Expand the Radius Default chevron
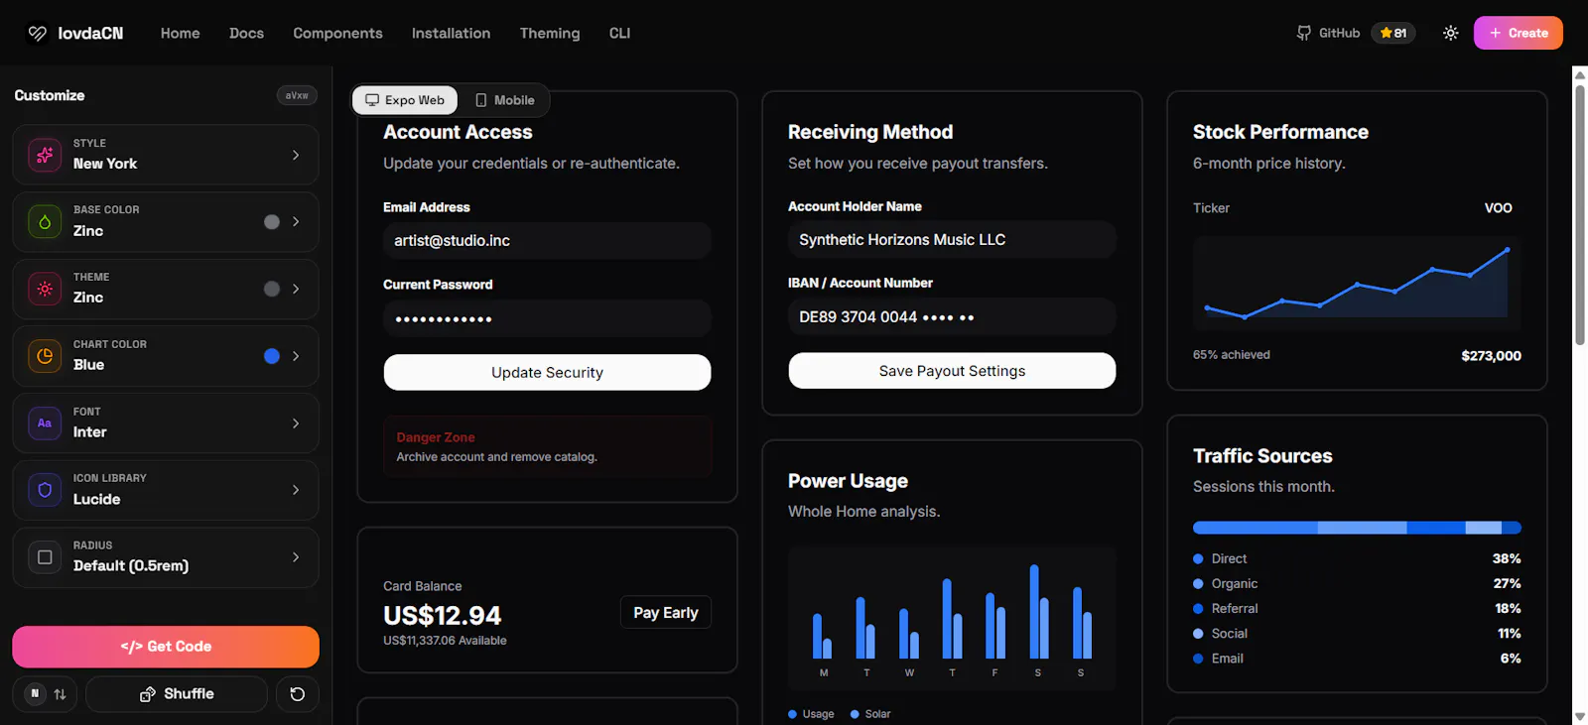The height and width of the screenshot is (725, 1588). tap(296, 557)
